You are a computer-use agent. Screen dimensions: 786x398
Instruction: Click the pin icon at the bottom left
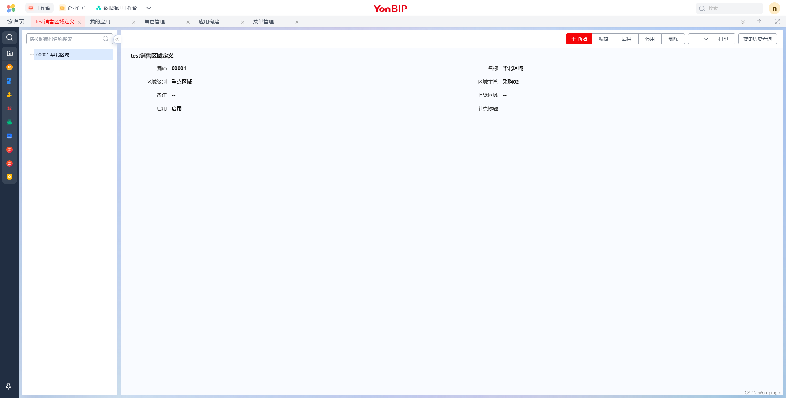pyautogui.click(x=8, y=386)
